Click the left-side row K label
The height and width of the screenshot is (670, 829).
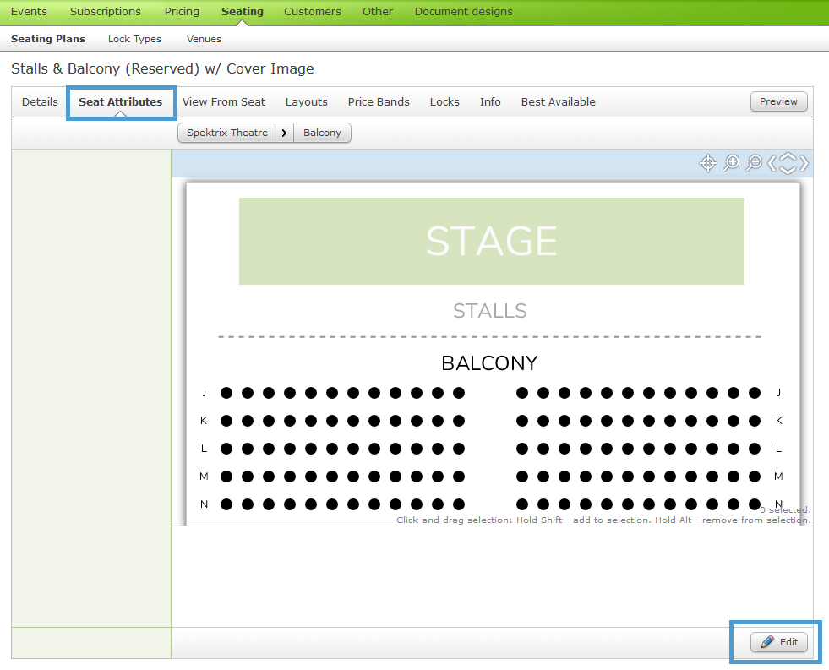pyautogui.click(x=204, y=421)
